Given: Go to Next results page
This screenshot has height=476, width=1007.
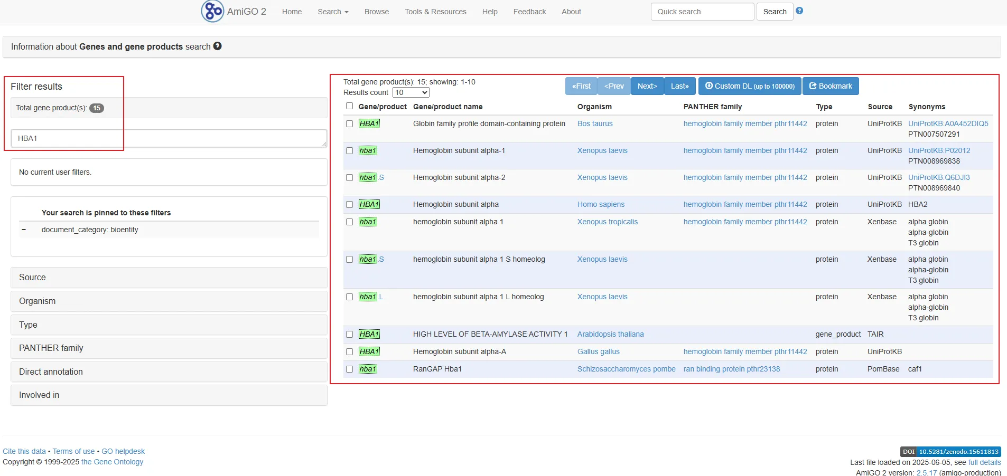Looking at the screenshot, I should point(647,86).
